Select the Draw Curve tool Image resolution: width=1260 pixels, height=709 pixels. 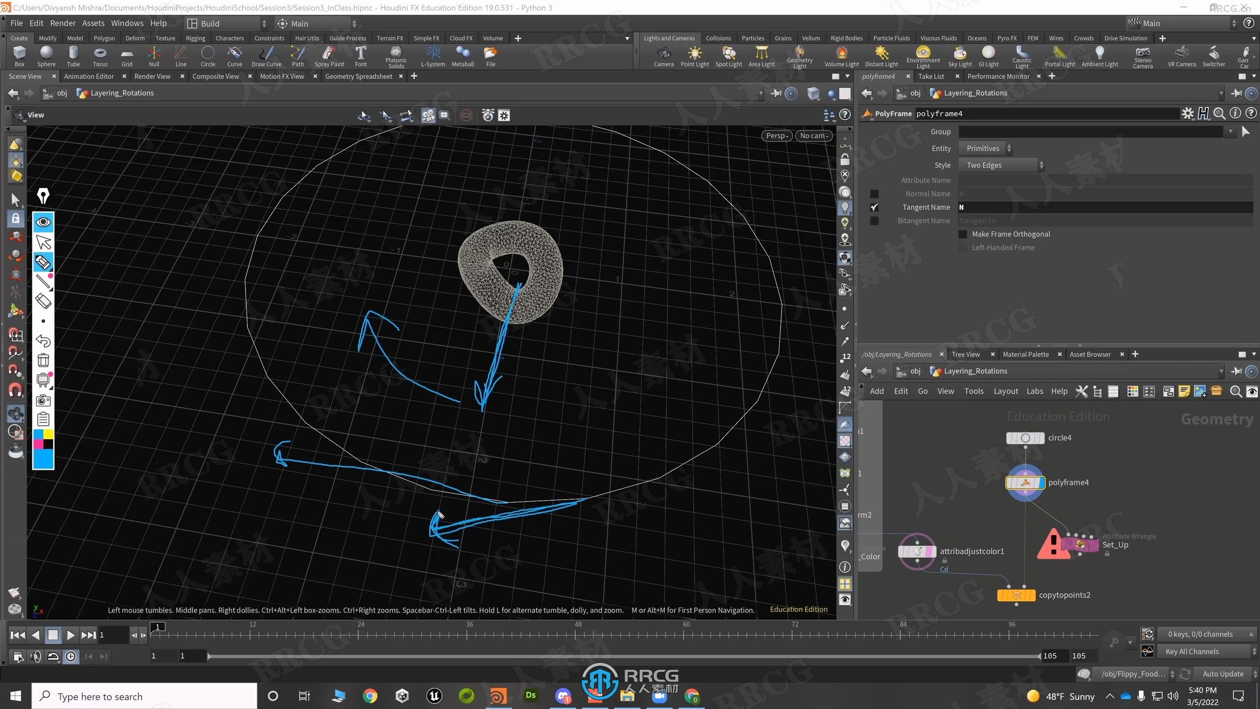click(x=266, y=56)
